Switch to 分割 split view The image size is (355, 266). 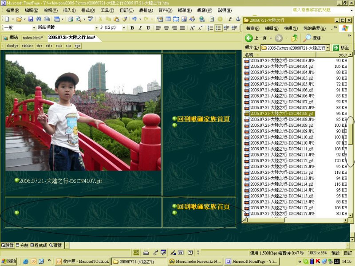(22, 246)
